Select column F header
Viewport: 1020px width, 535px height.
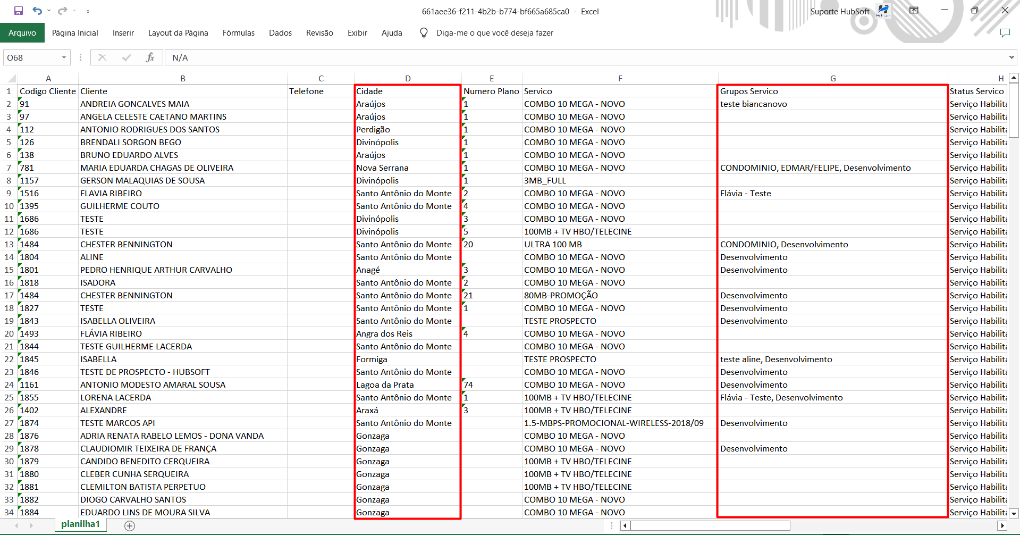coord(620,78)
